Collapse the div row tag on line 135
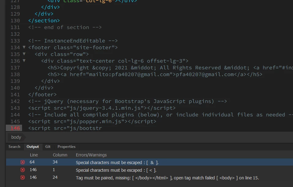The width and height of the screenshot is (293, 187). click(24, 54)
